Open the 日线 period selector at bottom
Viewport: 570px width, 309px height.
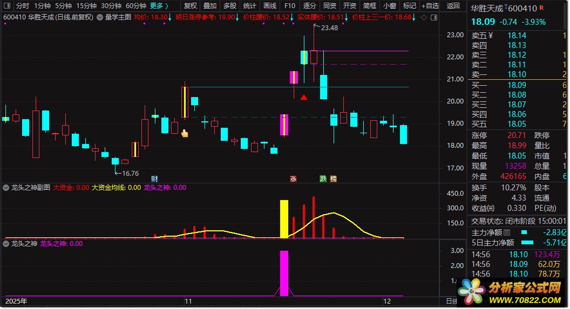coord(451,301)
